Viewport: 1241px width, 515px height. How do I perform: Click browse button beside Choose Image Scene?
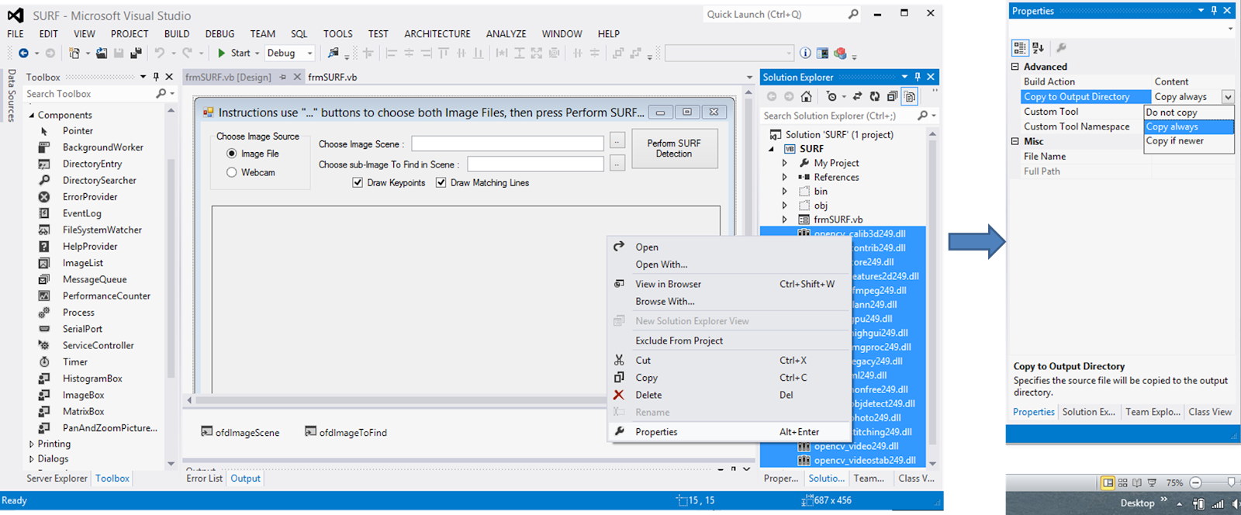coord(617,140)
